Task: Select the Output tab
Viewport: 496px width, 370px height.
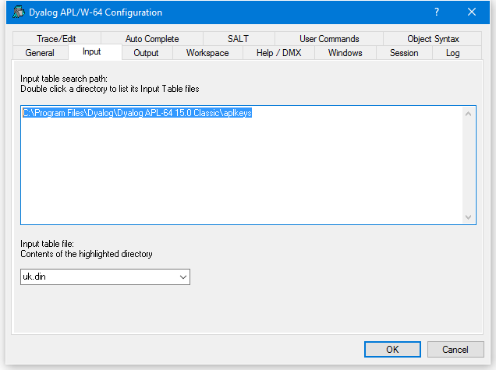Action: [x=146, y=53]
